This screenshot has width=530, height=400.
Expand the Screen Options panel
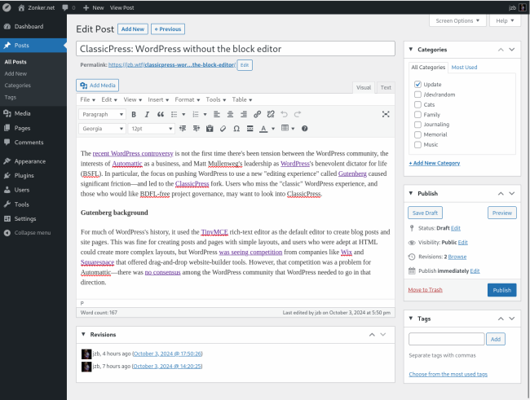click(x=457, y=20)
